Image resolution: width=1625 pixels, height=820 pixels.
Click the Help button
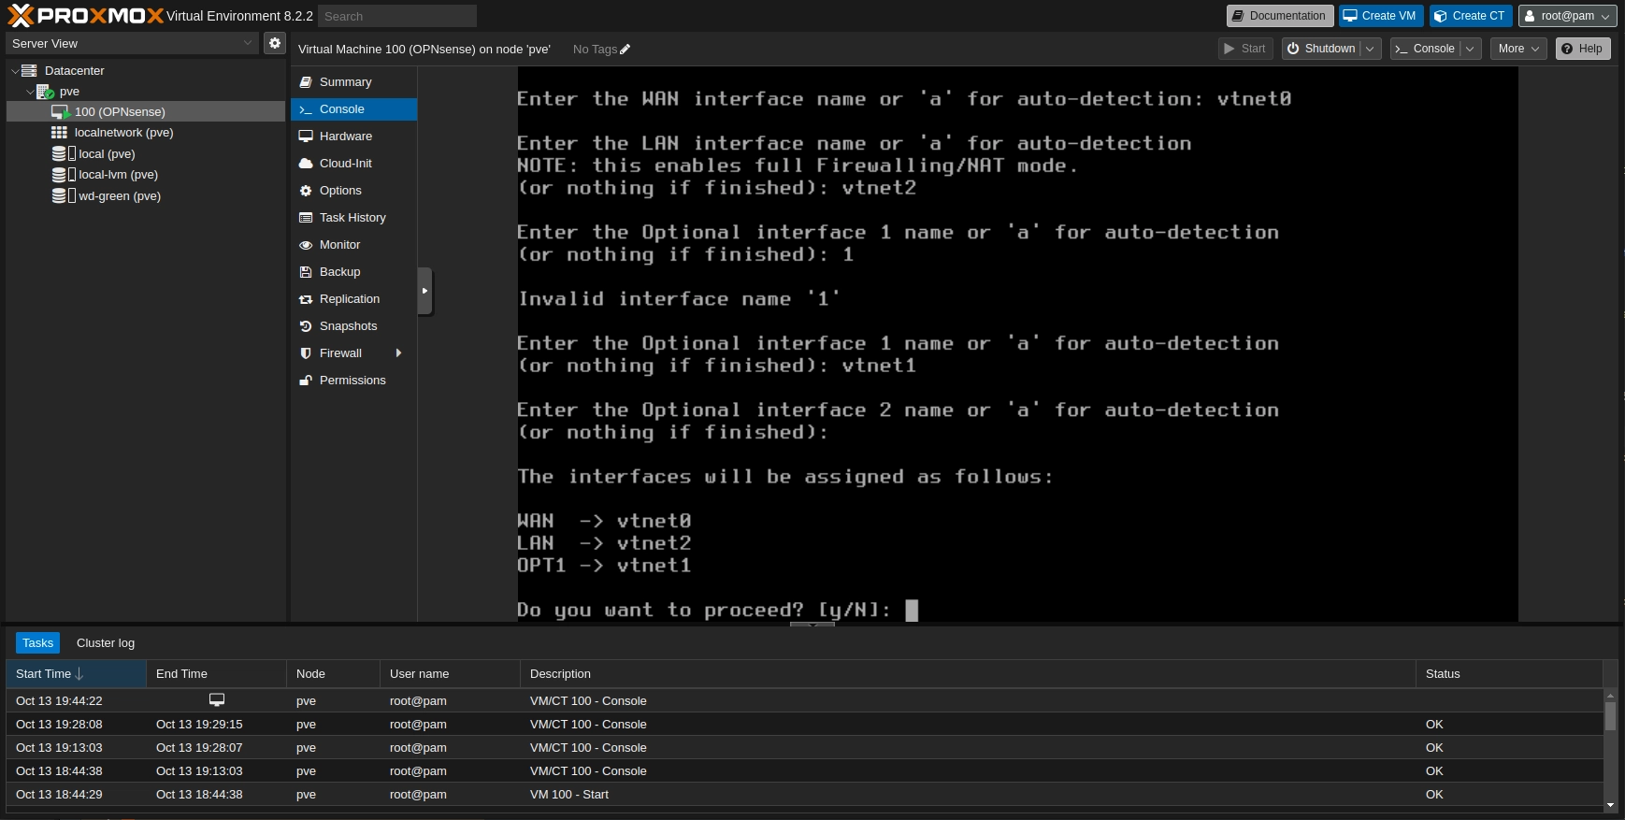[x=1583, y=49]
